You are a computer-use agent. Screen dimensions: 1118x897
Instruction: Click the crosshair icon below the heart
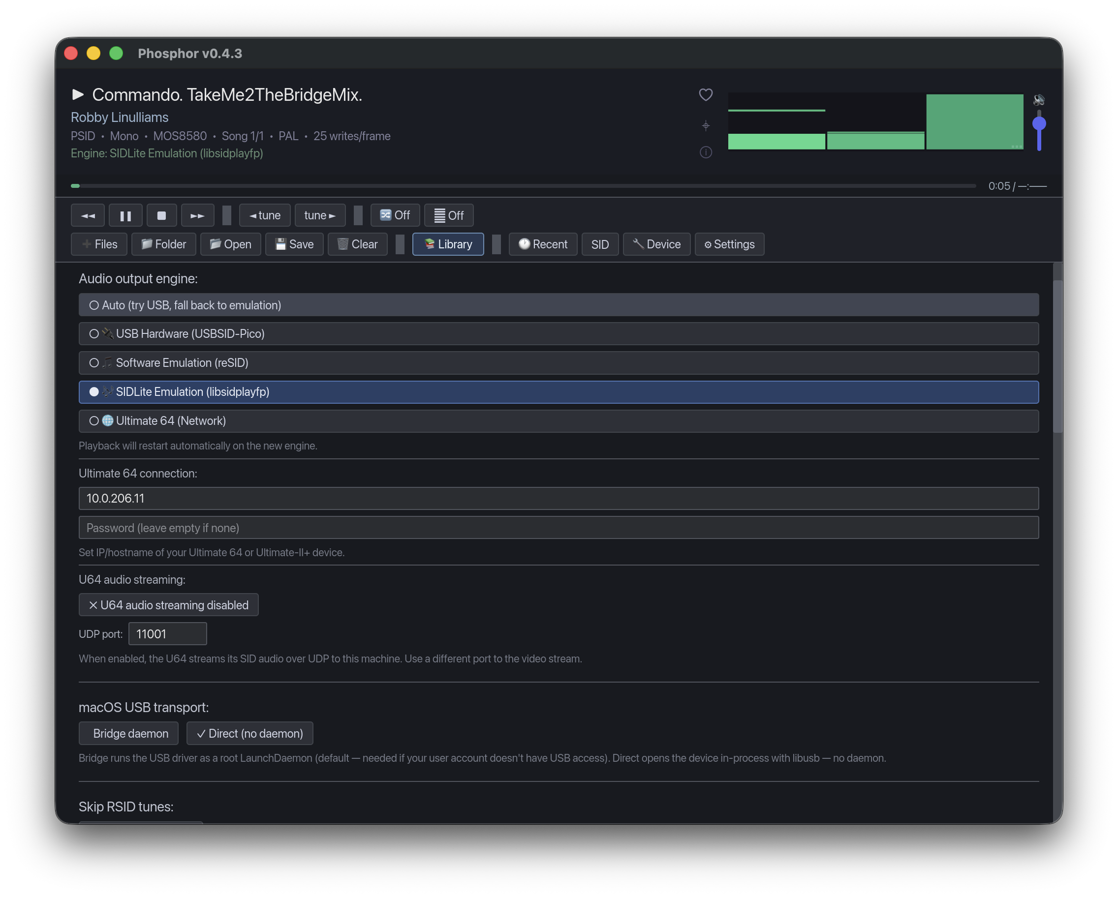pos(706,125)
